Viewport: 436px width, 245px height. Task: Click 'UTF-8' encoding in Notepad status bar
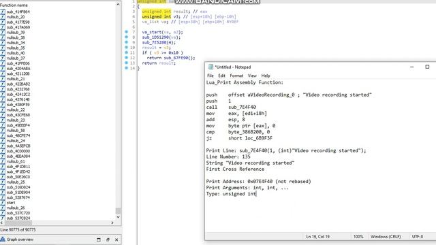tap(418, 237)
